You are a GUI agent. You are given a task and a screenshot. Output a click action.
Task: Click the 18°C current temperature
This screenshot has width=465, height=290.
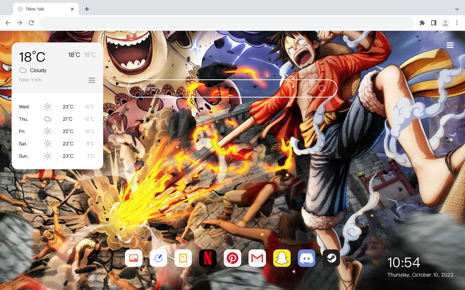pyautogui.click(x=32, y=57)
